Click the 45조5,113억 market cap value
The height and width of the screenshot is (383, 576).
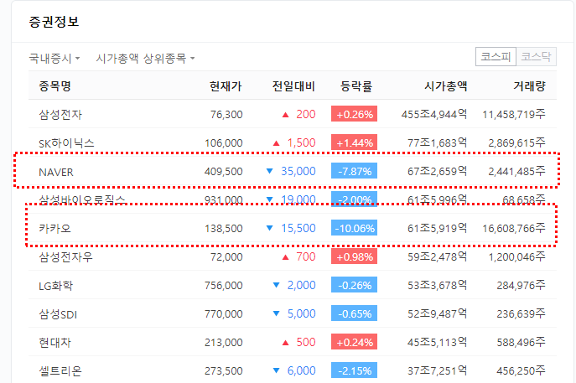pos(437,342)
